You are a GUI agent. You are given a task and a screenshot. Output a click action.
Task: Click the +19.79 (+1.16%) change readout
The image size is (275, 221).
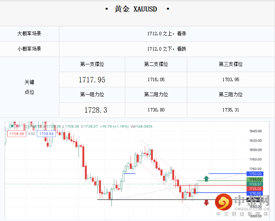[x=114, y=126]
